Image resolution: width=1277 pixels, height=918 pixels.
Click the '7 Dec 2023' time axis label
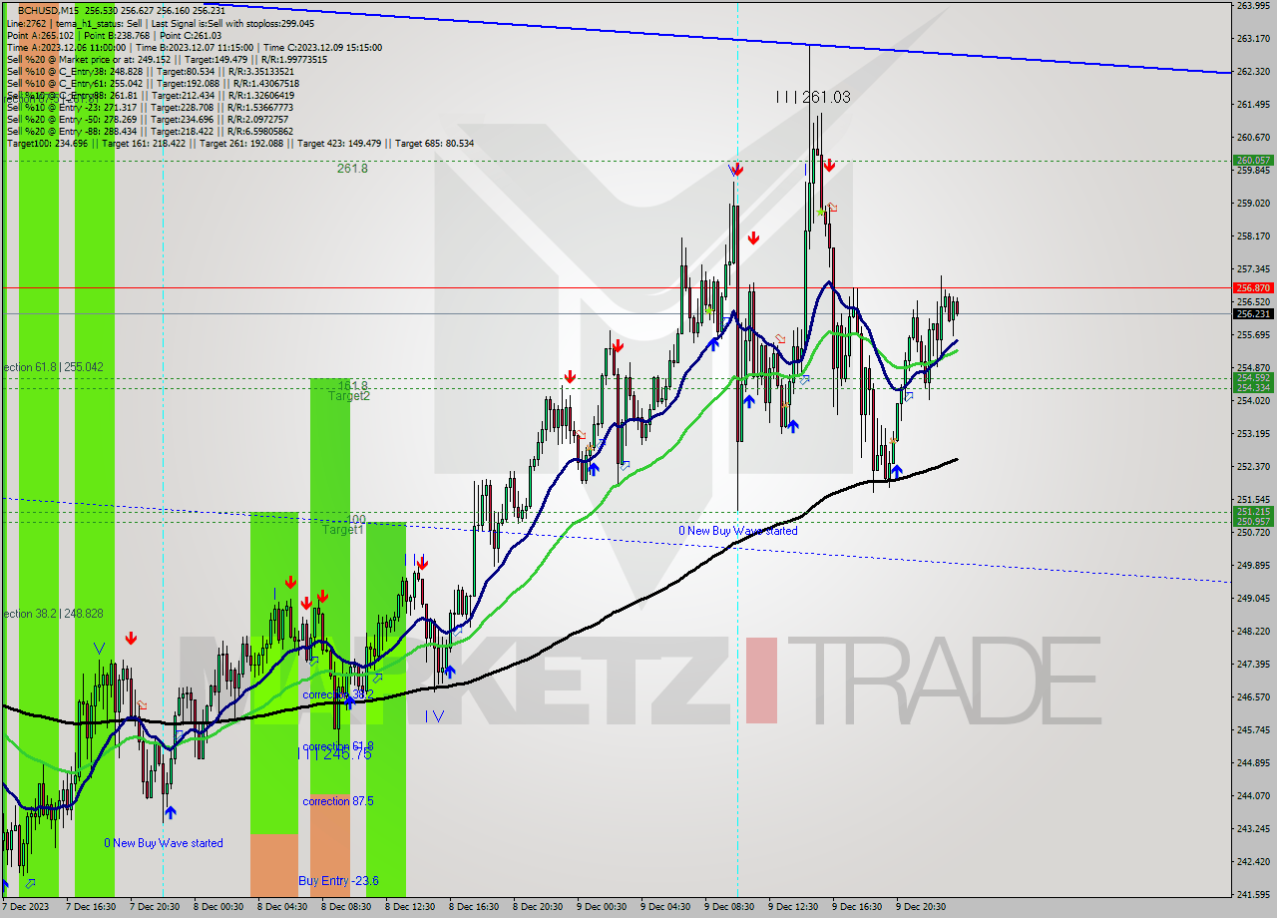(x=23, y=907)
